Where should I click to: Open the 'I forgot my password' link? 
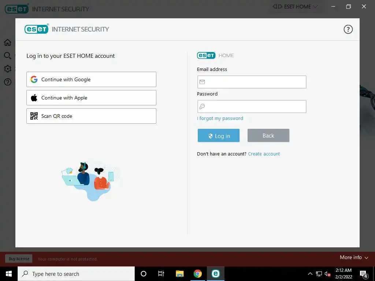pyautogui.click(x=220, y=119)
